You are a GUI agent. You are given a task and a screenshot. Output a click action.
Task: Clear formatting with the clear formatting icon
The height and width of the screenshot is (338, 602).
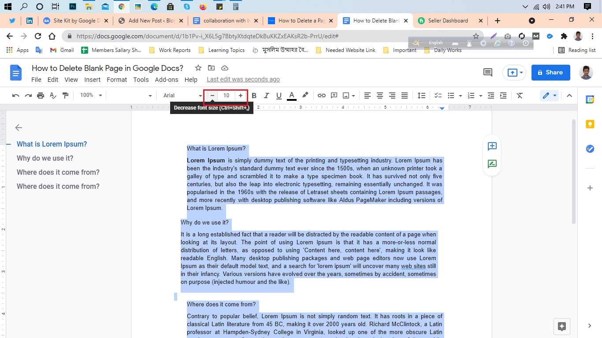click(x=519, y=95)
